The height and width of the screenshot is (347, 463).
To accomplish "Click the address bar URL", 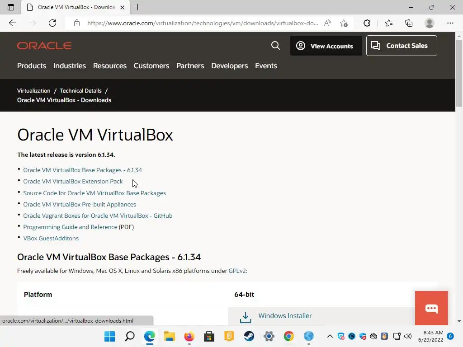I will pyautogui.click(x=203, y=23).
